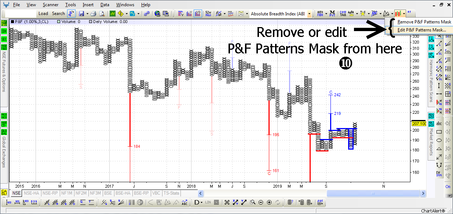Image resolution: width=453 pixels, height=214 pixels.
Task: Toggle the YD delivery volume icon
Action: [198, 14]
